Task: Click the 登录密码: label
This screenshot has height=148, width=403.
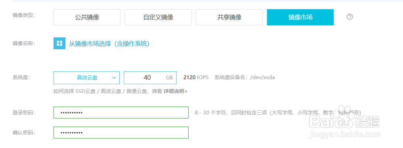Action: pyautogui.click(x=24, y=112)
